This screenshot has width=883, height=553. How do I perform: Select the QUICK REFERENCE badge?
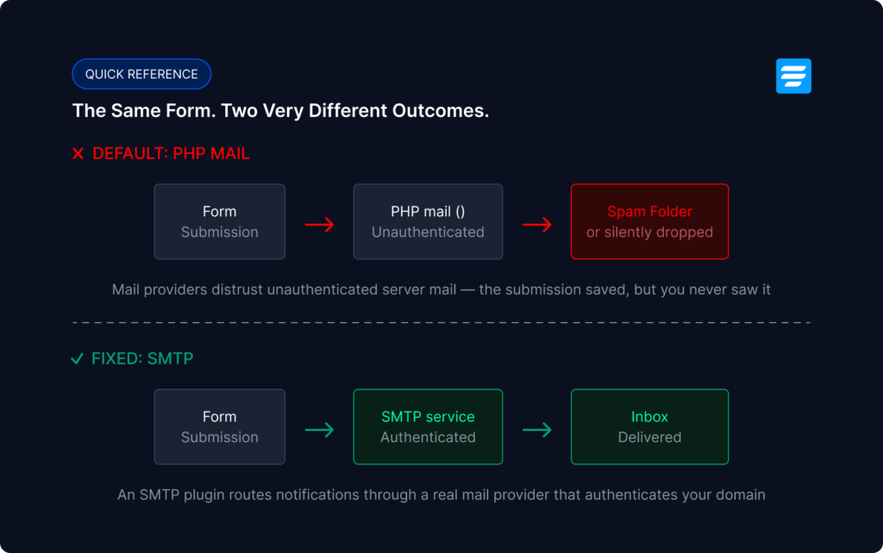(141, 74)
